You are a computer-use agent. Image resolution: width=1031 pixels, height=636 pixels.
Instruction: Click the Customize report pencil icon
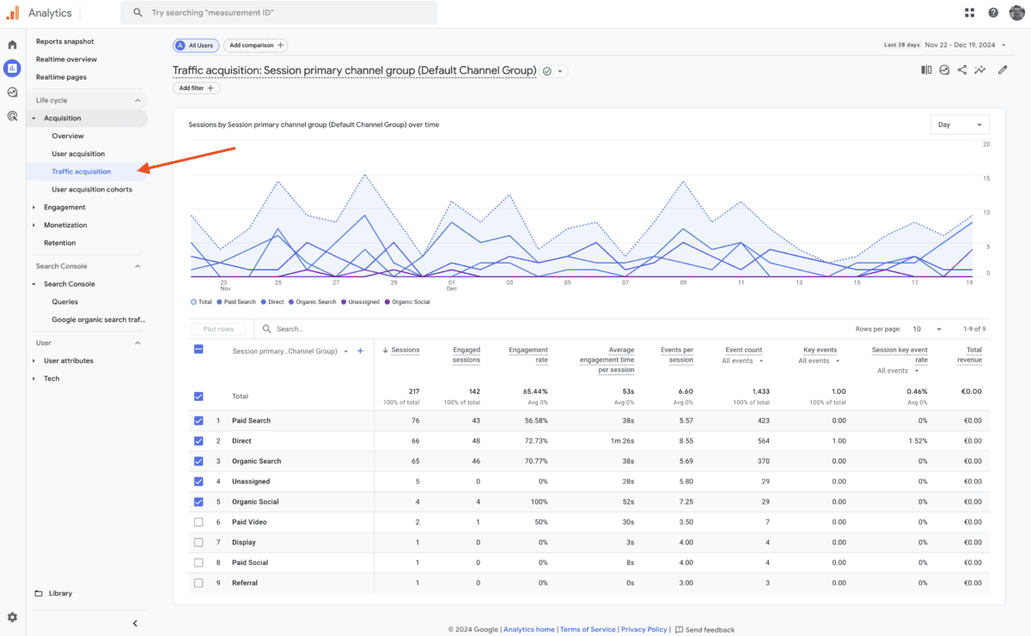pyautogui.click(x=1003, y=70)
